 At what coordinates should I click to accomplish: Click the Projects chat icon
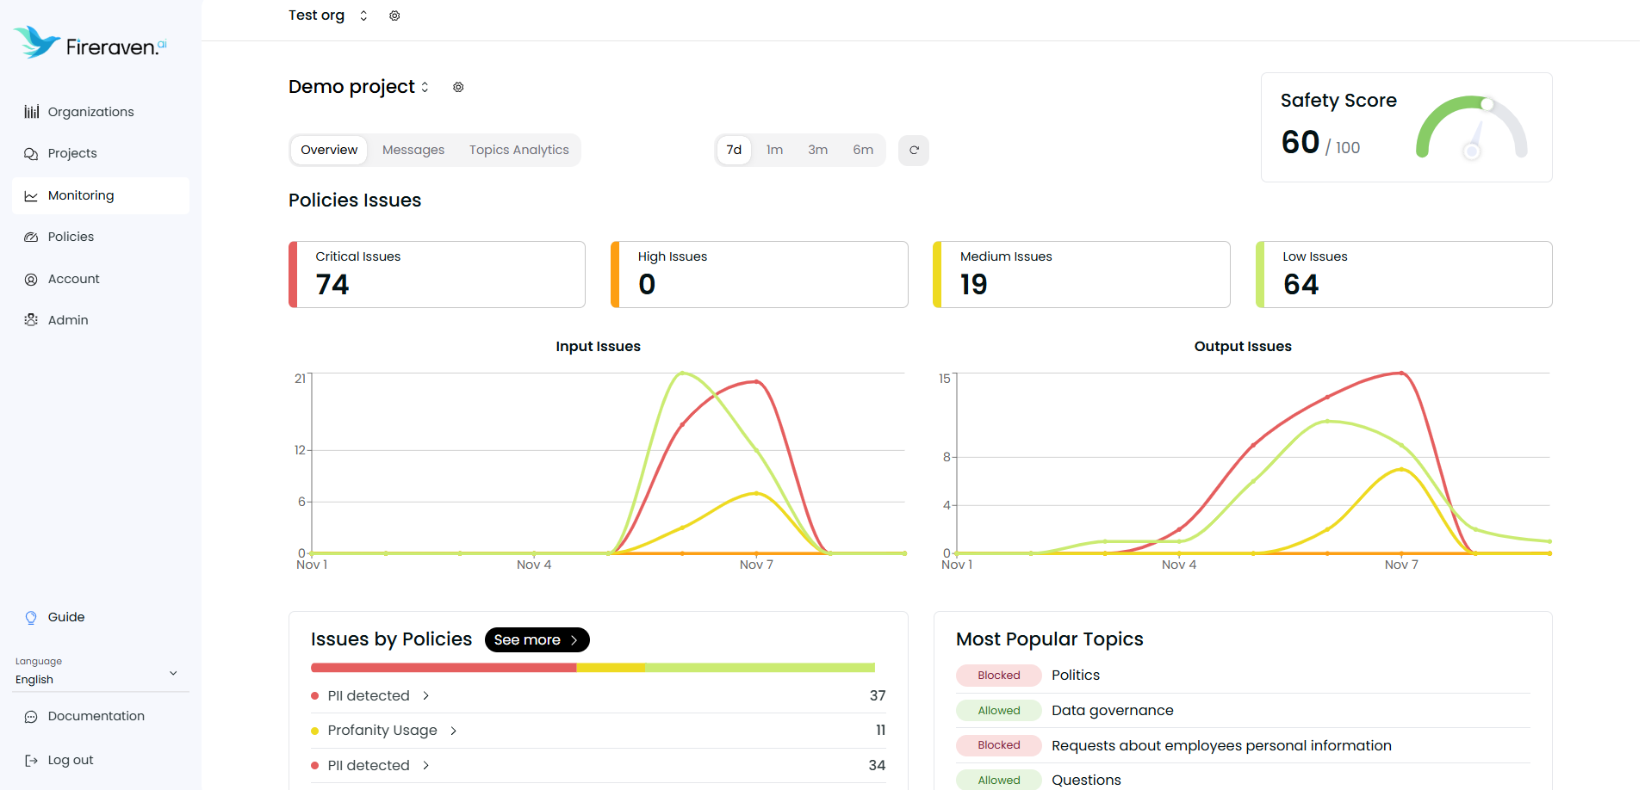(31, 152)
